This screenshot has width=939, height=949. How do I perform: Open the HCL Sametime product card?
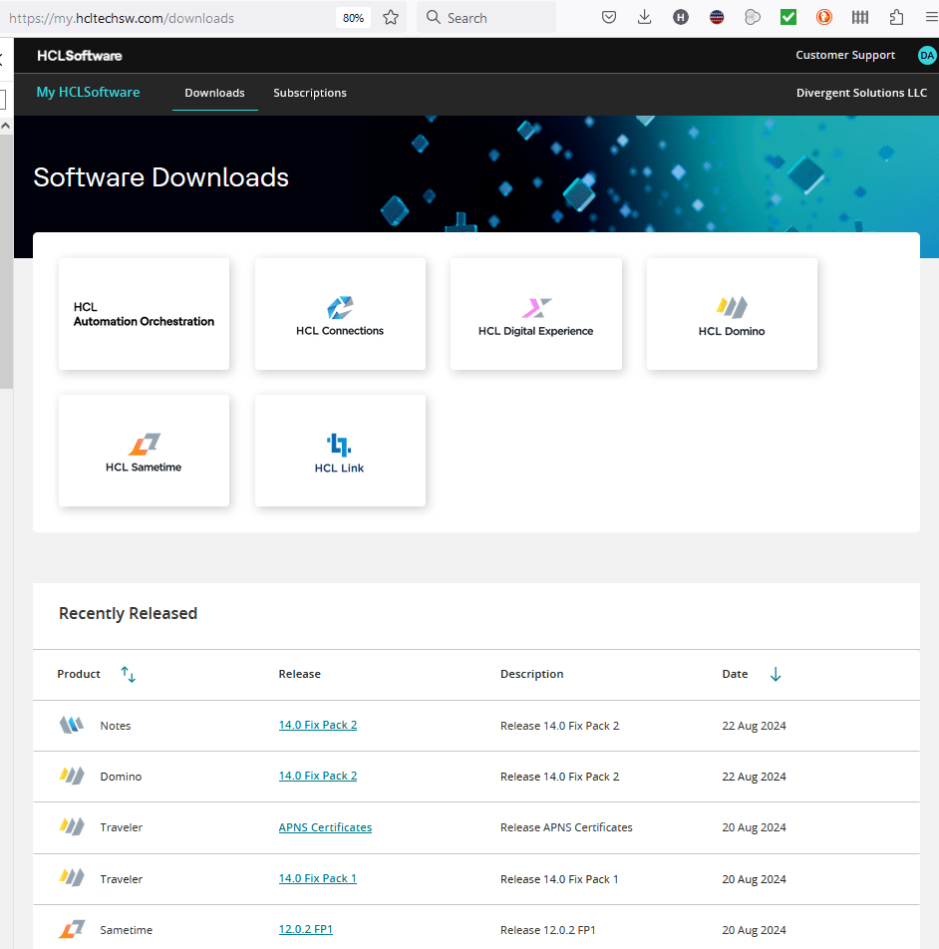click(x=144, y=451)
